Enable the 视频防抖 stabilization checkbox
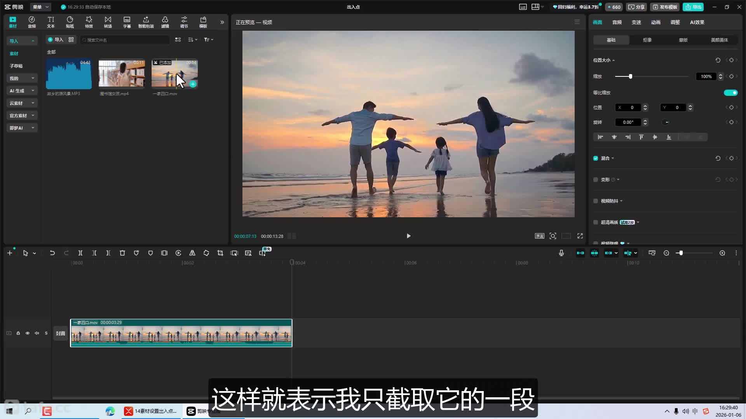This screenshot has height=419, width=746. click(x=596, y=201)
